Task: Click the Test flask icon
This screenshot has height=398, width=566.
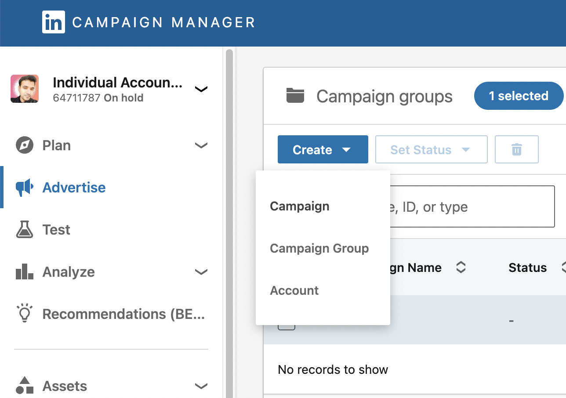Action: click(x=25, y=230)
